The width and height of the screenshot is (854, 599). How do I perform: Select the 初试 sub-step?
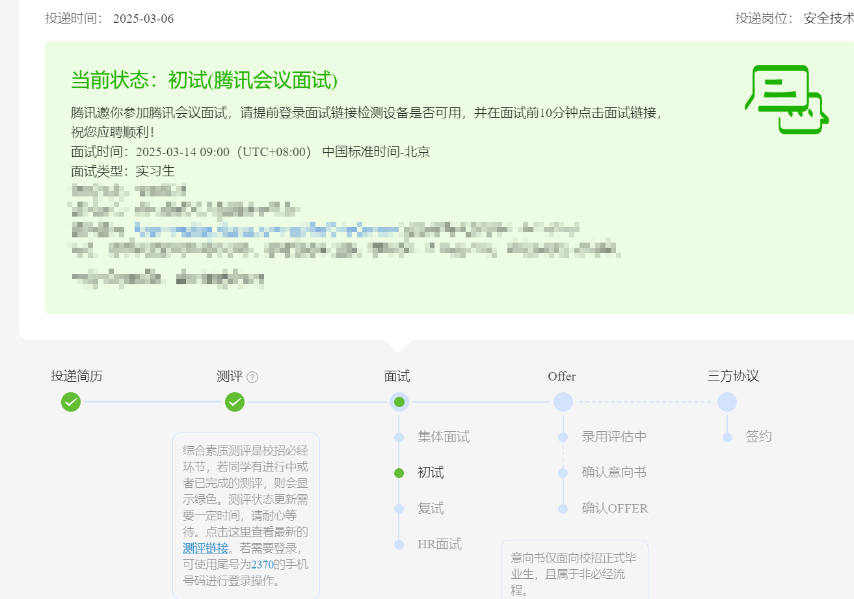click(x=431, y=473)
